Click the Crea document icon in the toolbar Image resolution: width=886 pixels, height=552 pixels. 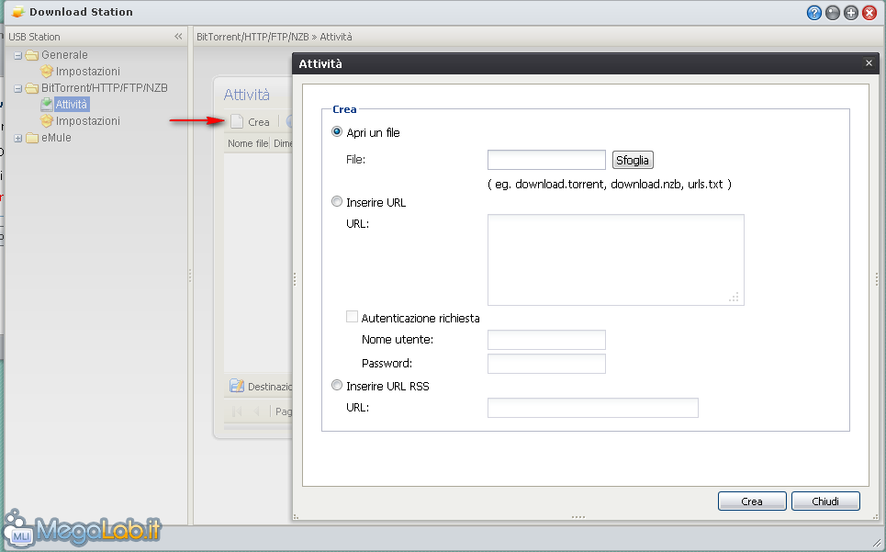(237, 121)
